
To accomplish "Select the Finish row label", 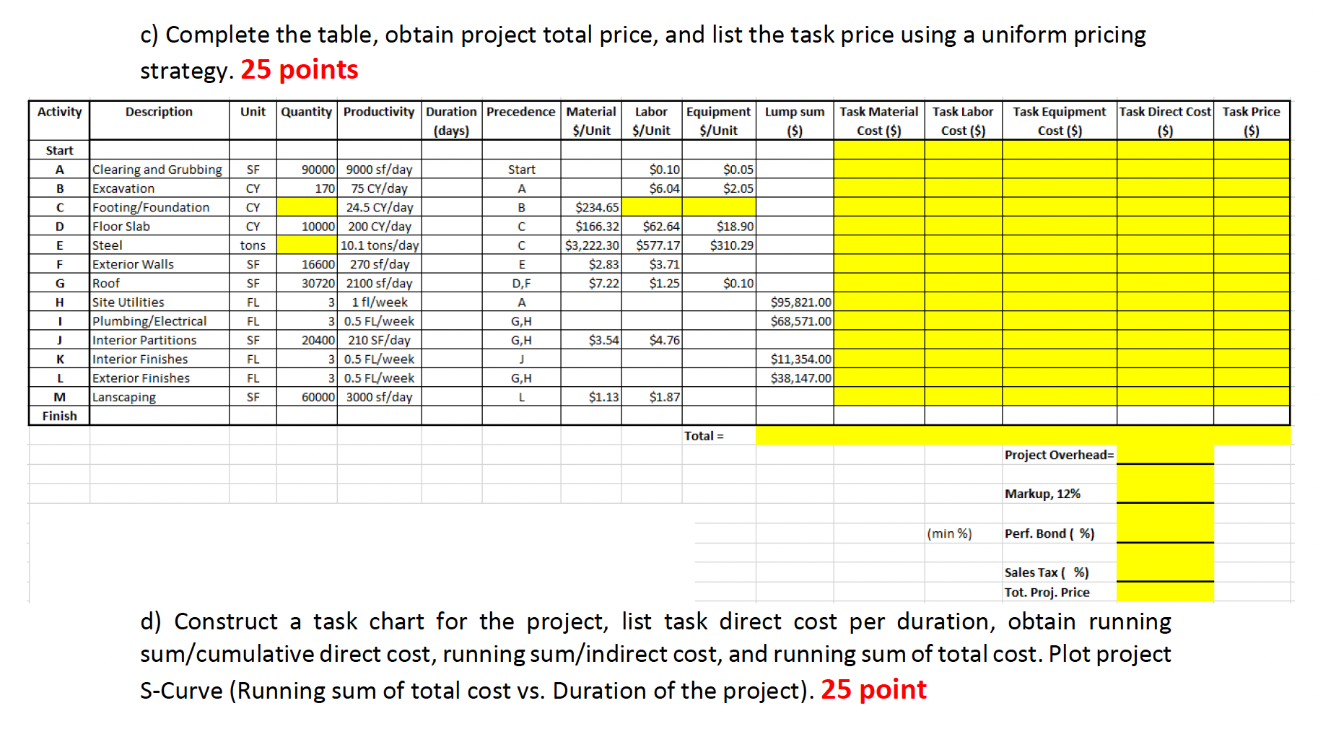I will [58, 416].
